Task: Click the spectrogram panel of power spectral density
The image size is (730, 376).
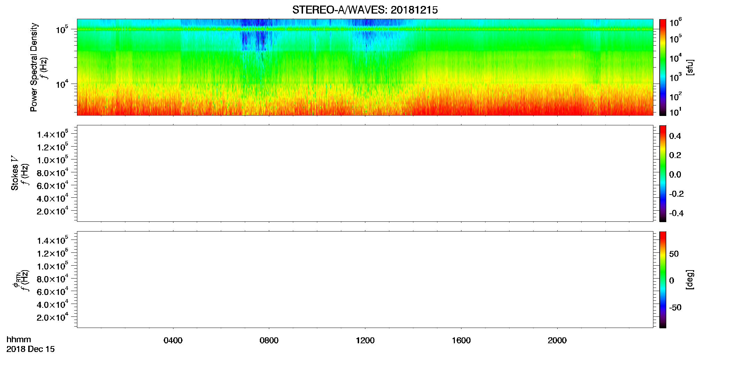Action: pyautogui.click(x=365, y=67)
